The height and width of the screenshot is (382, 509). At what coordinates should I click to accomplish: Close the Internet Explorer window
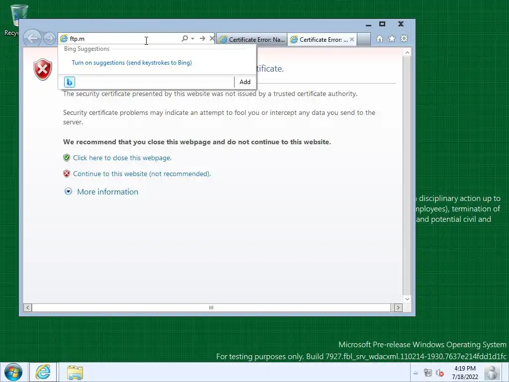[x=401, y=24]
